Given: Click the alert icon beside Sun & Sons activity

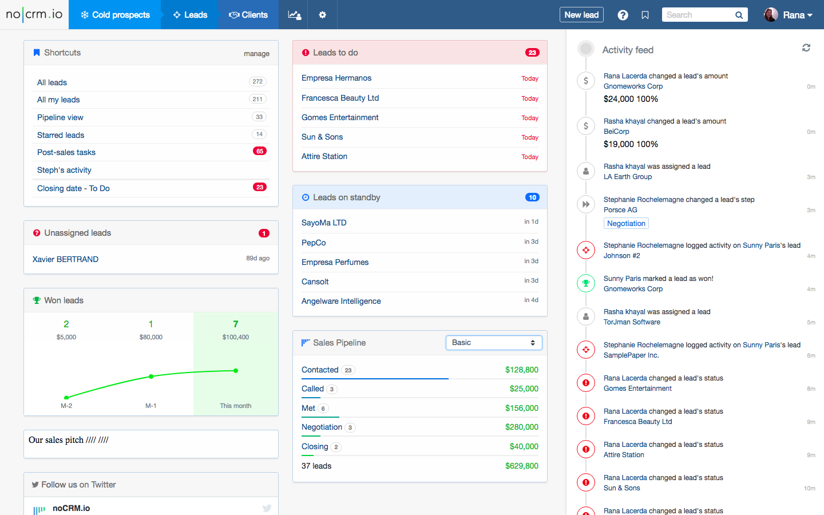Looking at the screenshot, I should coord(586,482).
